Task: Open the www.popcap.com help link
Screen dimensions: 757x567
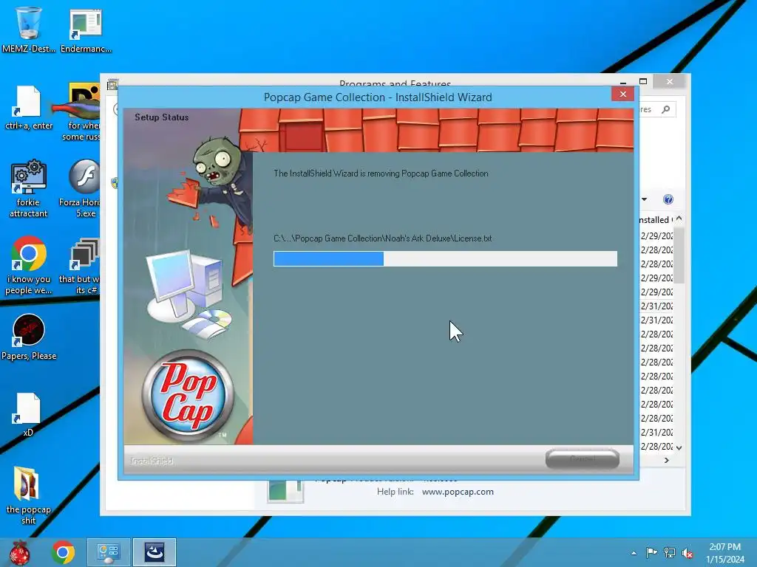Action: tap(458, 492)
